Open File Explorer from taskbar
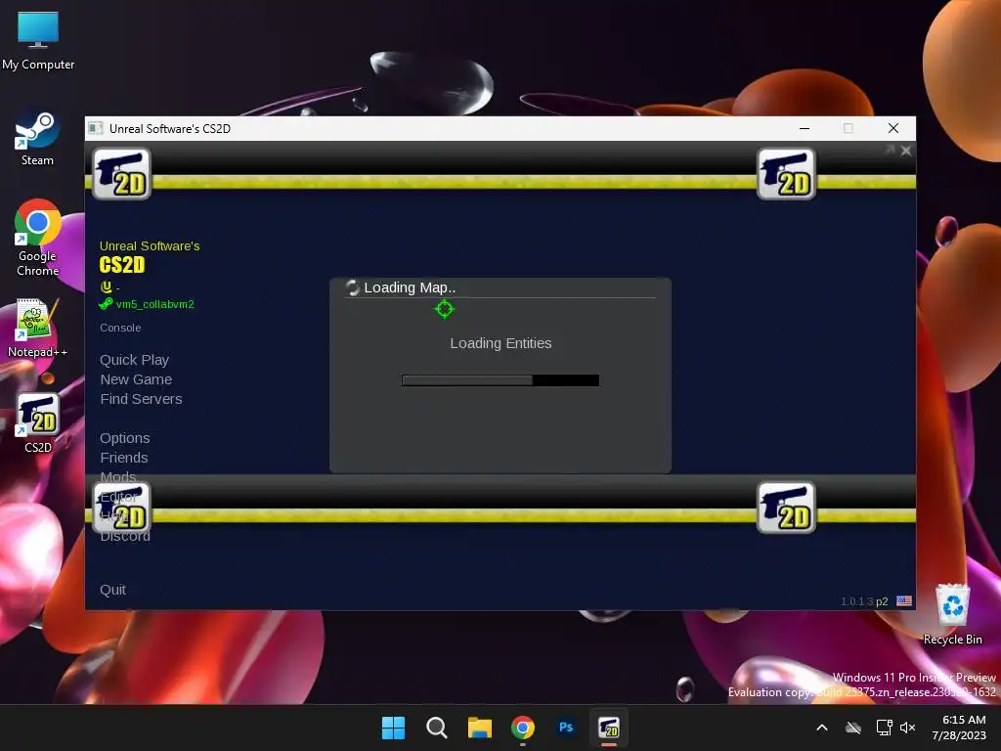The image size is (1001, 751). 479,728
